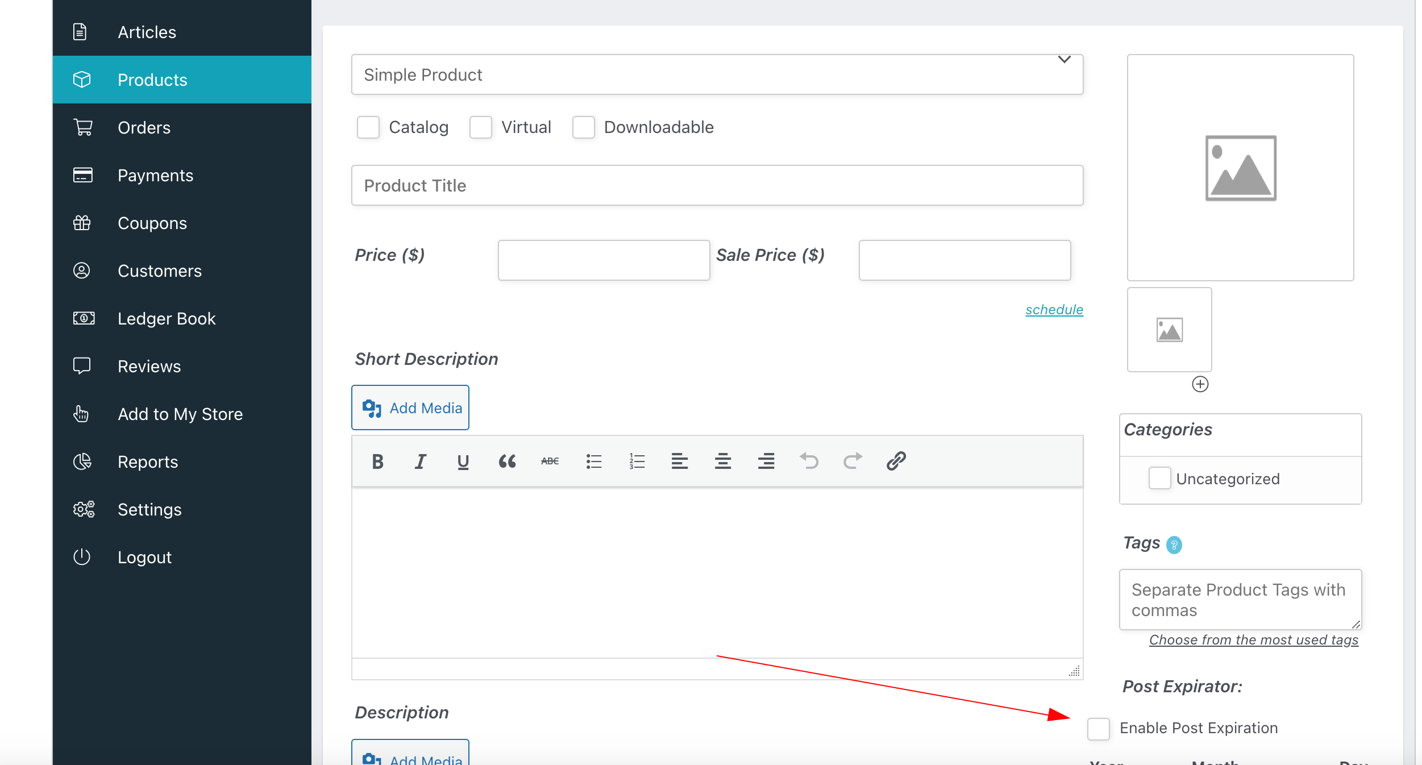Enable Post Expiration
Screen dimensions: 1422x765
[1098, 729]
